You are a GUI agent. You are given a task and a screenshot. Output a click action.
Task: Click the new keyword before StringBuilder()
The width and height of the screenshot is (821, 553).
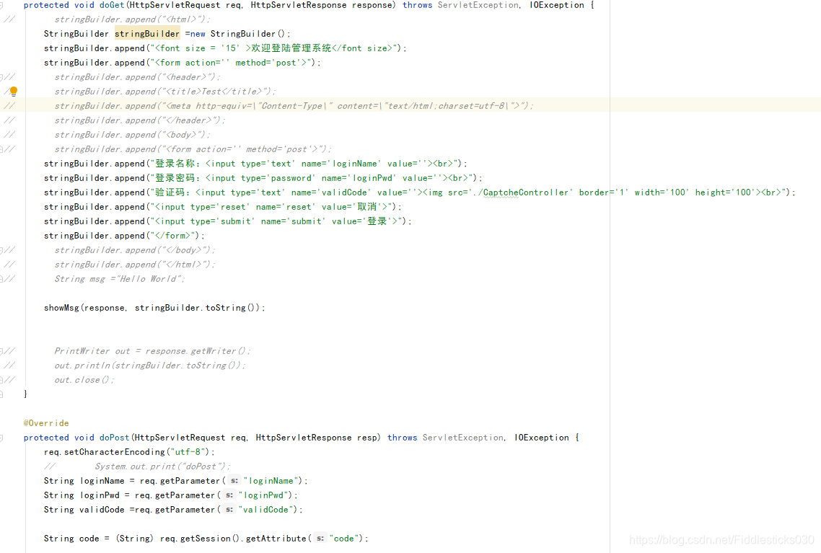coord(198,34)
